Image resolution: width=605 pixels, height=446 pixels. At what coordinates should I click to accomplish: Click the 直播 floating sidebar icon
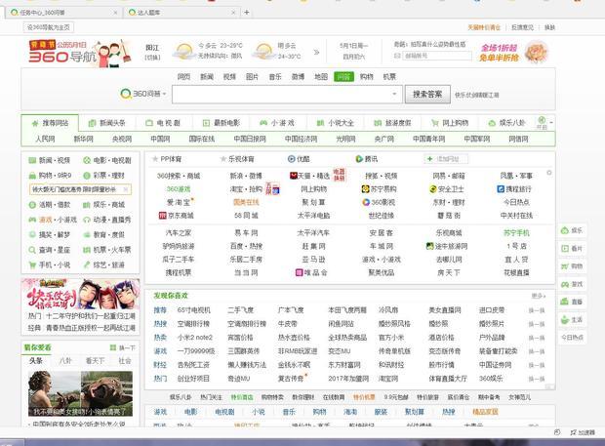[565, 302]
